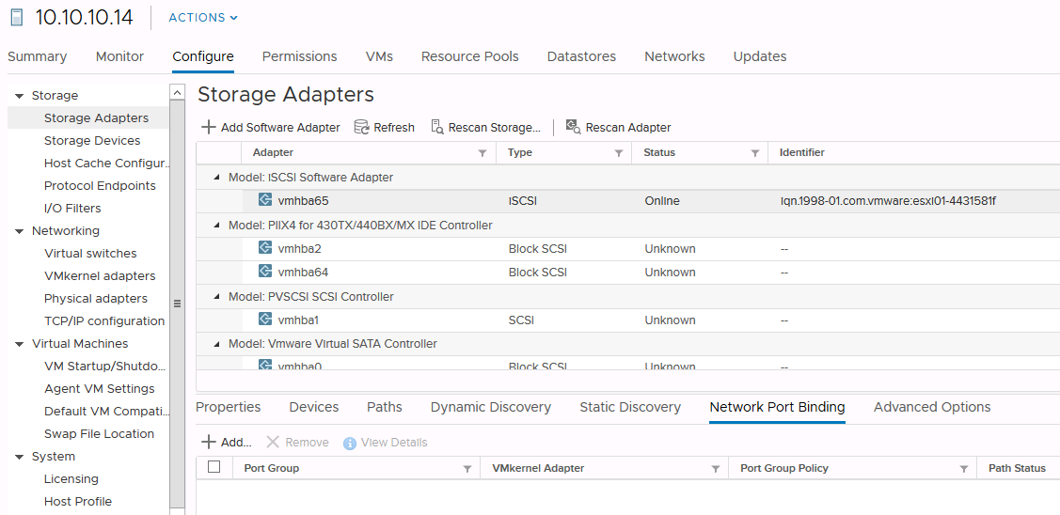This screenshot has height=515, width=1060.
Task: Open the Resource Pools tab
Action: [470, 56]
